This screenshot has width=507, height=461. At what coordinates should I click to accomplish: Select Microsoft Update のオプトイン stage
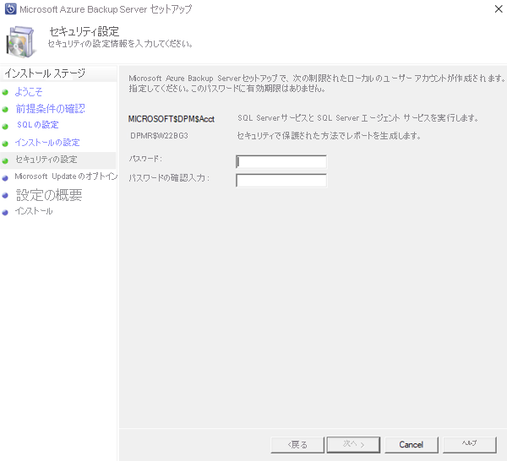click(x=66, y=176)
